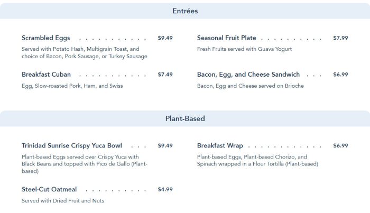Screen dimensions: 370x213
Task: Open the Steel-Cut Oatmeal item
Action: (49, 189)
